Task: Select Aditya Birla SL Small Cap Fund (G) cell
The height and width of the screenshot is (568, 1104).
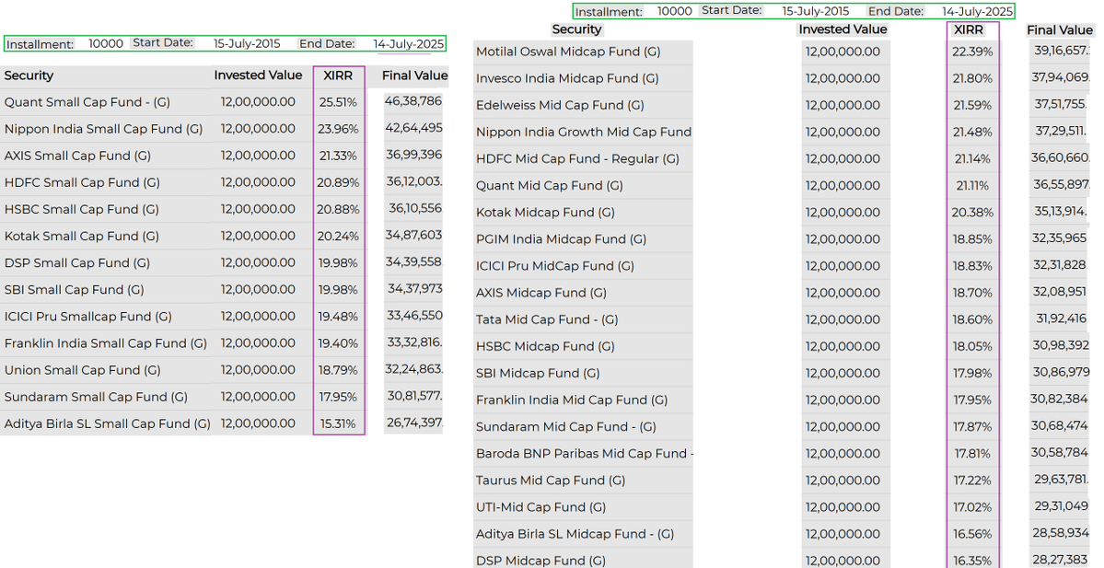Action: pos(107,423)
